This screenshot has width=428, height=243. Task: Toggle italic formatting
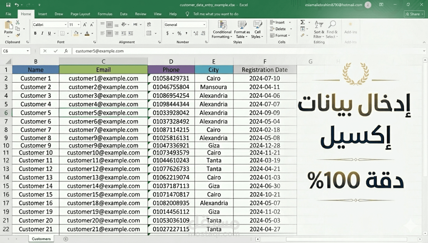pyautogui.click(x=42, y=33)
